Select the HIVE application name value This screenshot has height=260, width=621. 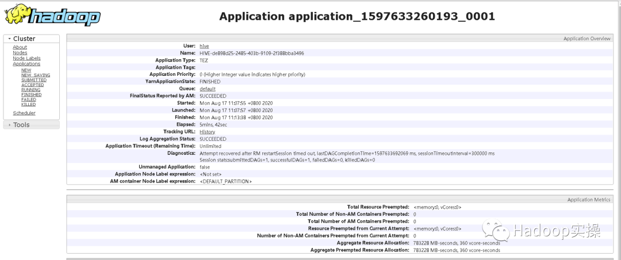click(252, 53)
